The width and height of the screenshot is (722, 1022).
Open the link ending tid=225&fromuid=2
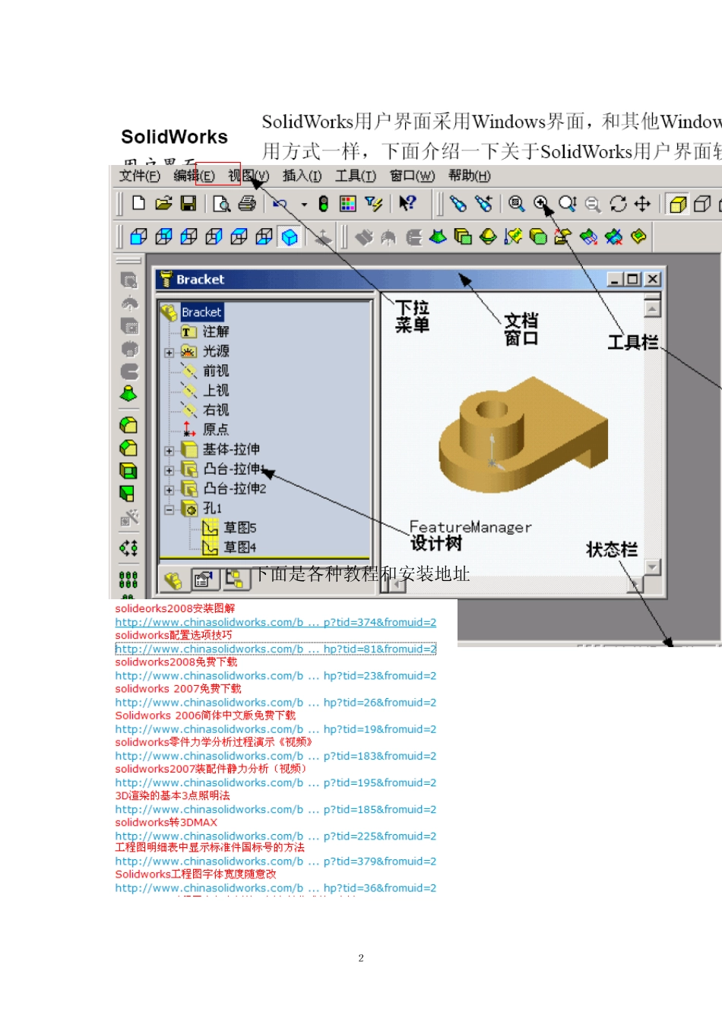(276, 836)
